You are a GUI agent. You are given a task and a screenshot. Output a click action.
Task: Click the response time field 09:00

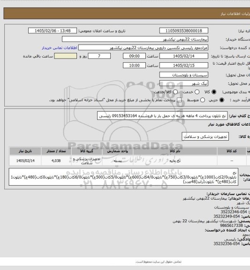134,56
